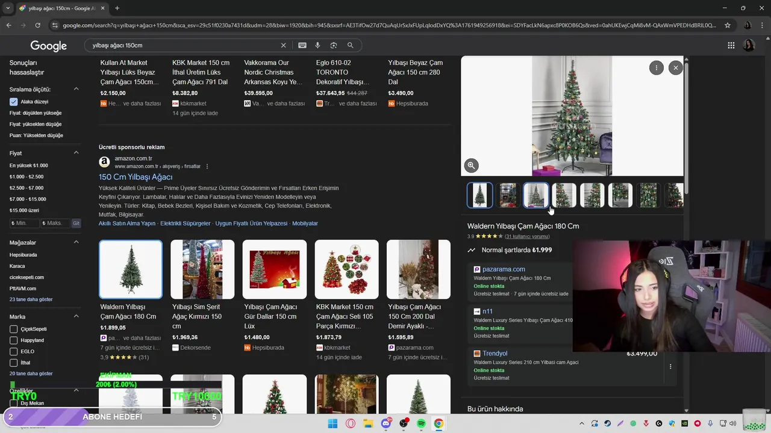Sort by Puan: Yüksekten düşüğe
Image resolution: width=771 pixels, height=433 pixels.
[x=36, y=135]
